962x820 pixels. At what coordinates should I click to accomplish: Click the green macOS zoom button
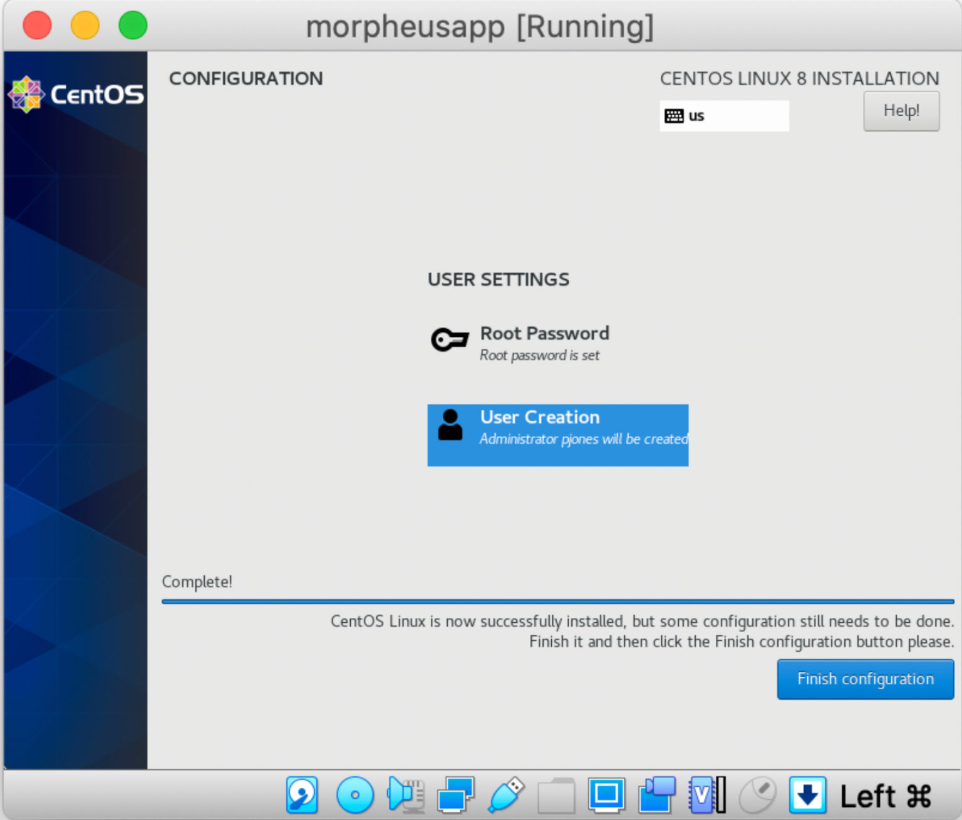tap(133, 26)
